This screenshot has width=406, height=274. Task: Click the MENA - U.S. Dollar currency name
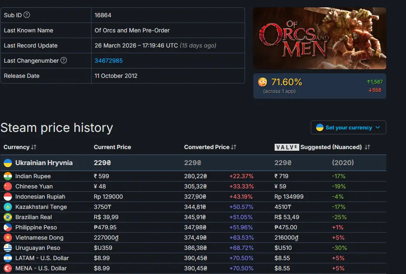coord(41,268)
